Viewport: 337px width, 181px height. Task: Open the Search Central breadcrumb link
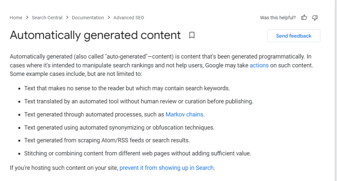47,18
